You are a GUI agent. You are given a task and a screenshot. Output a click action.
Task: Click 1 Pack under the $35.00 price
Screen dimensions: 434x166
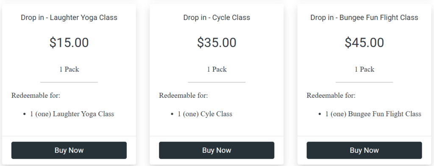click(x=217, y=69)
